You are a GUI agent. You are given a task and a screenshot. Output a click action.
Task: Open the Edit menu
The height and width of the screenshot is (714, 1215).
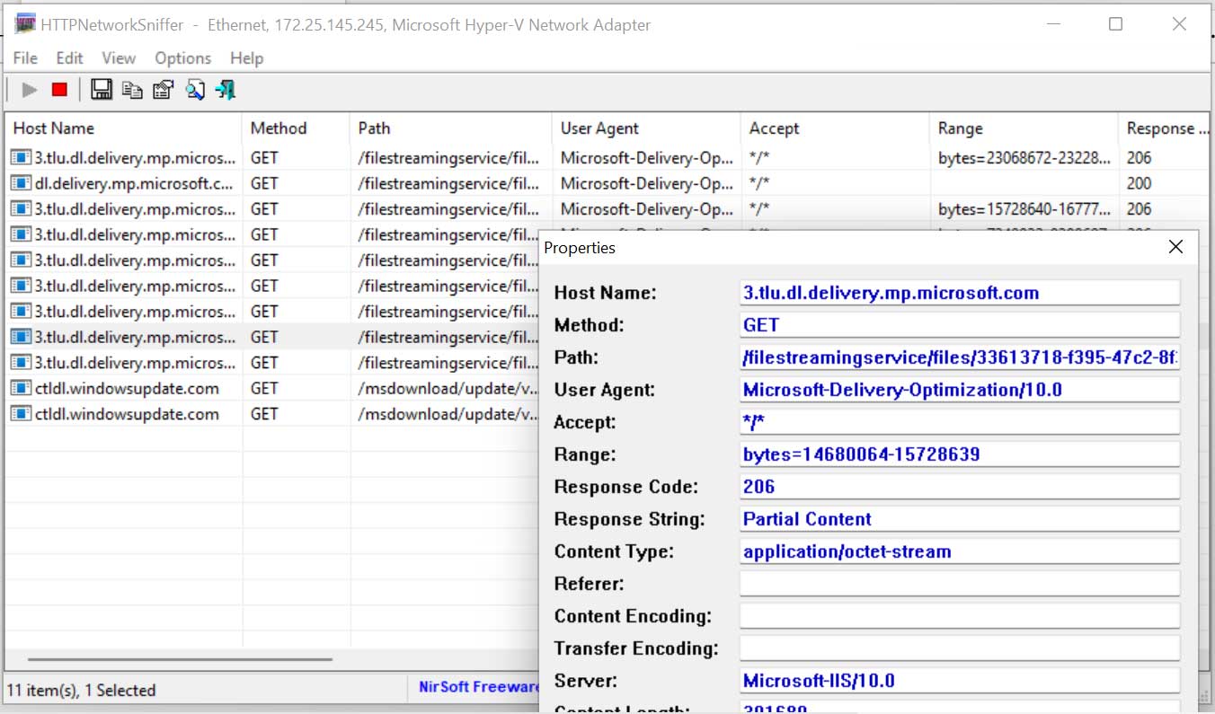pos(69,57)
